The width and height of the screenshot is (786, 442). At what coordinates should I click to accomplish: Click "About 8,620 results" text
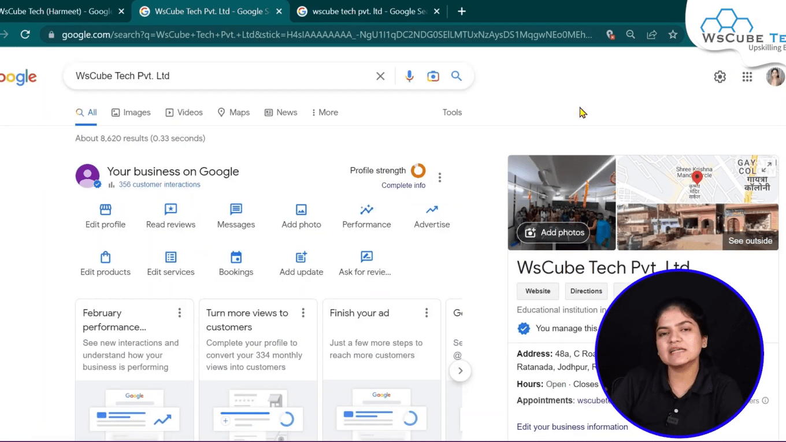(112, 139)
